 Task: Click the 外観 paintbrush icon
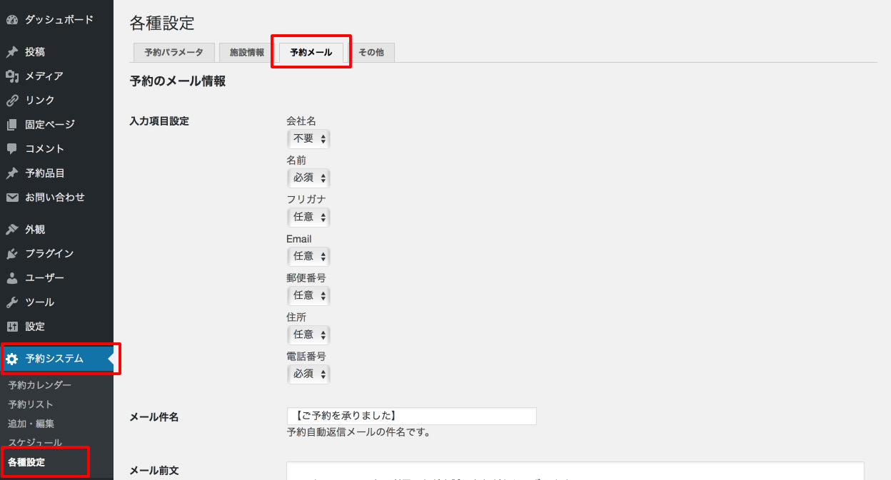pyautogui.click(x=11, y=230)
